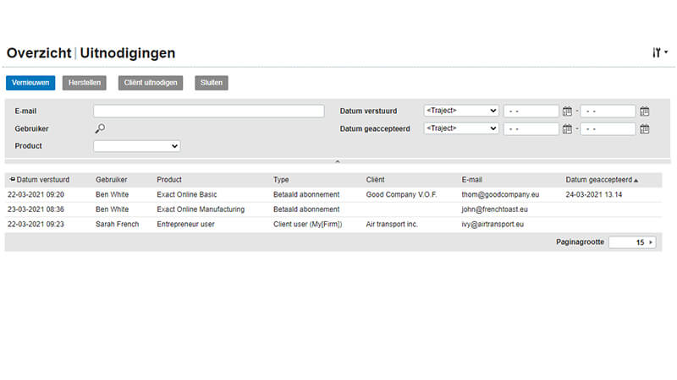Sort by Datum geaccepteerd column header

click(601, 180)
